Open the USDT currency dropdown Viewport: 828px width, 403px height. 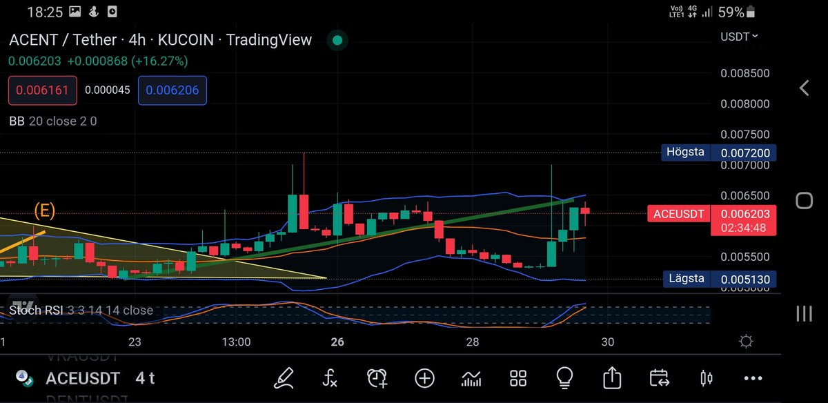[739, 36]
